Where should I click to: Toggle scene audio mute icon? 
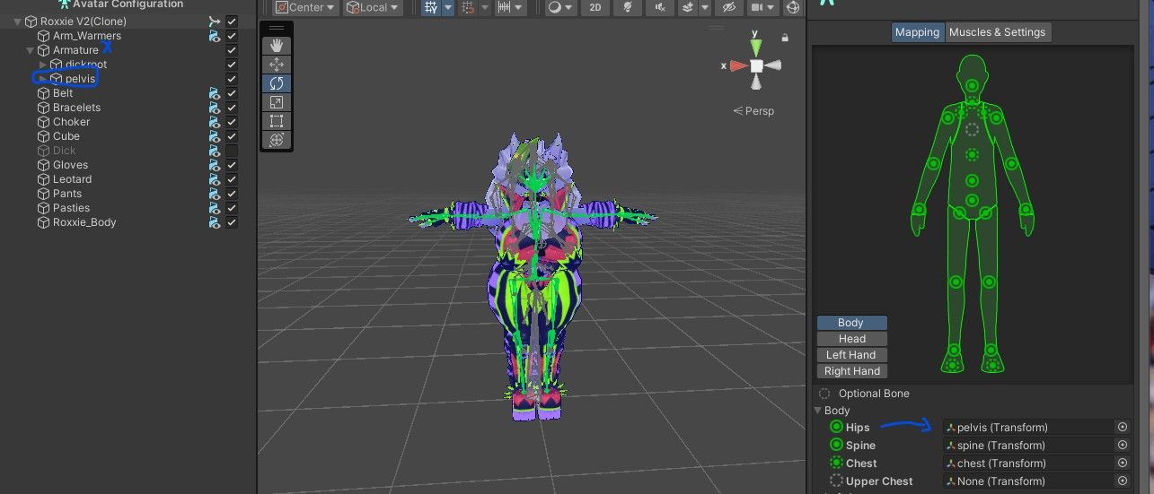pos(661,7)
